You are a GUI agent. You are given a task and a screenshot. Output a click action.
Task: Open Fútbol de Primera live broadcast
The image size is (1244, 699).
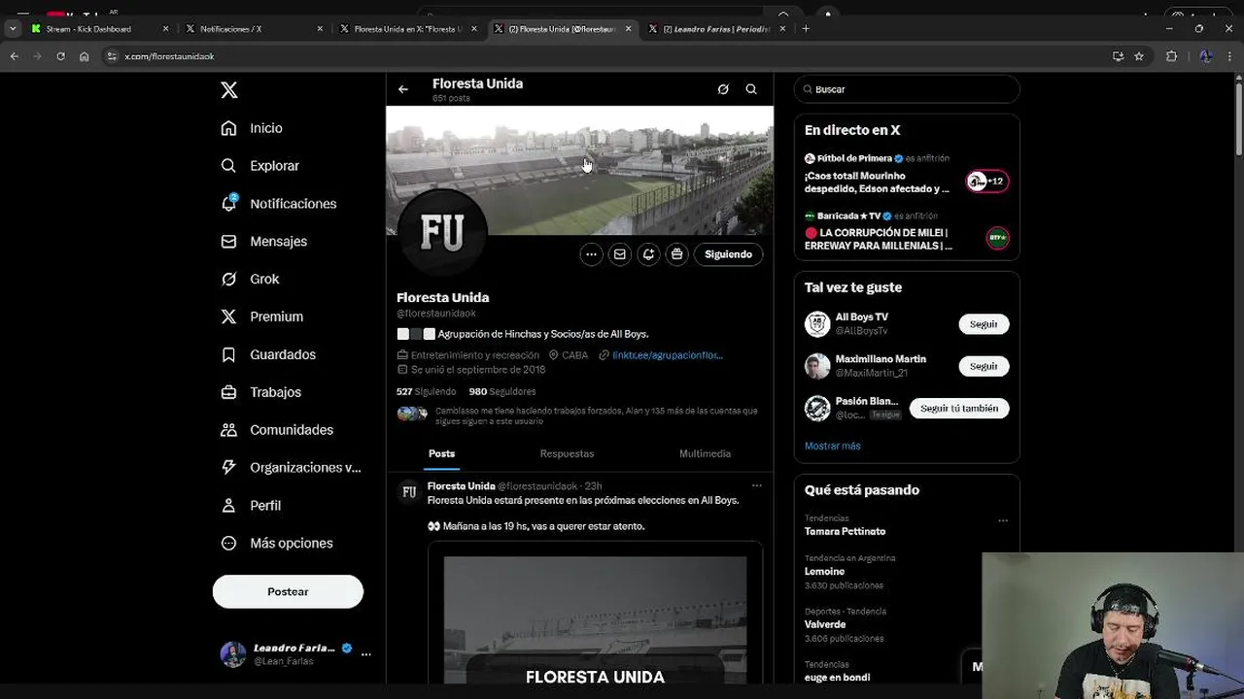tap(907, 174)
